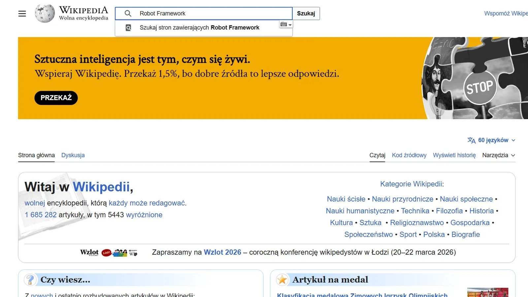Screen dimensions: 528x297
Task: Open the wolnej link
Action: (x=35, y=203)
